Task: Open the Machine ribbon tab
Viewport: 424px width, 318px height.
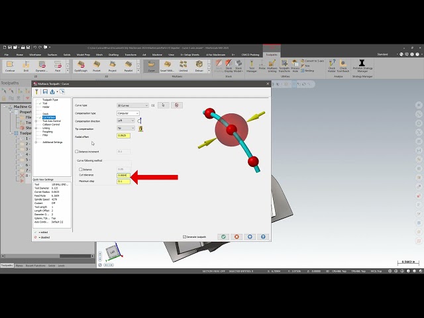Action: (157, 54)
